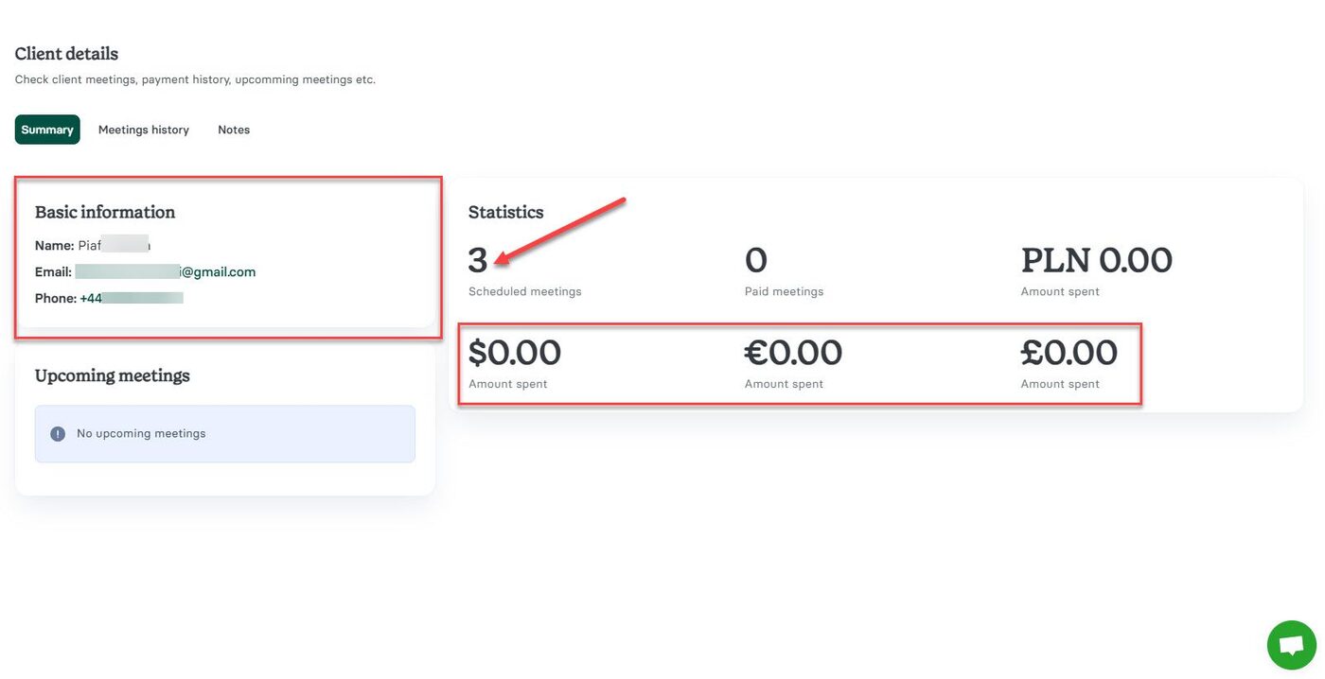Image resolution: width=1325 pixels, height=679 pixels.
Task: Click the client's gmail.com email link
Action: [166, 272]
